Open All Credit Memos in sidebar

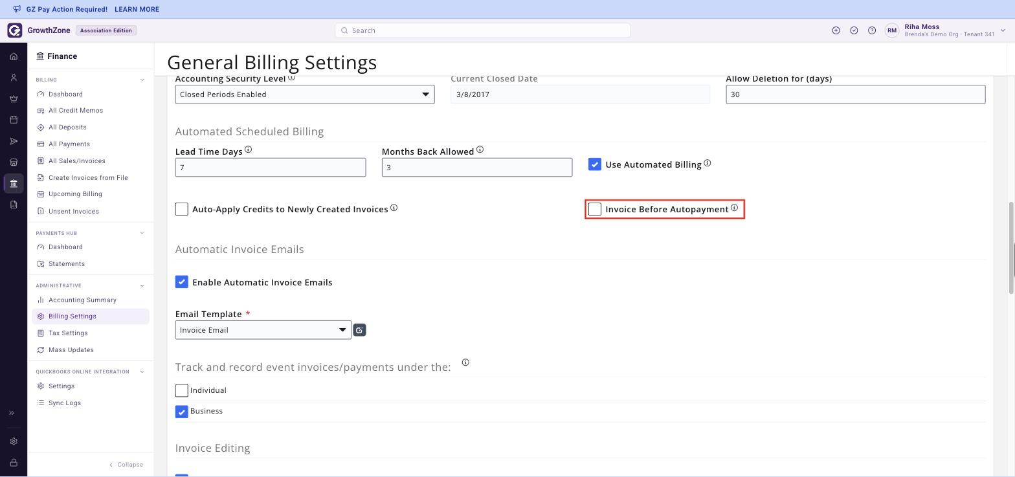[x=76, y=111]
